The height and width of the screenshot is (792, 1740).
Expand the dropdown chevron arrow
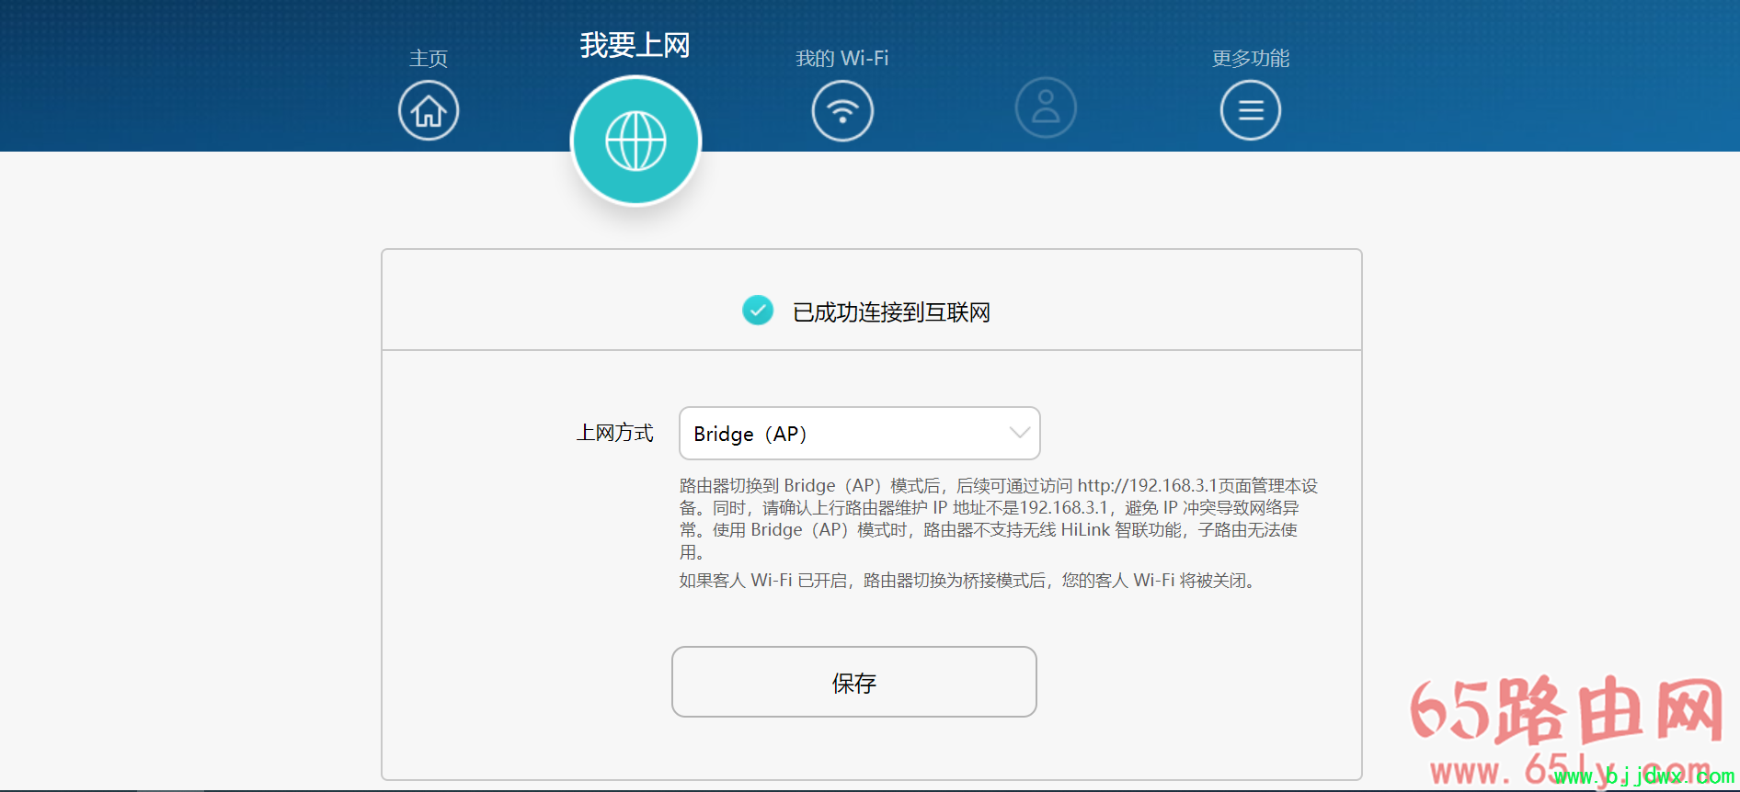1019,433
